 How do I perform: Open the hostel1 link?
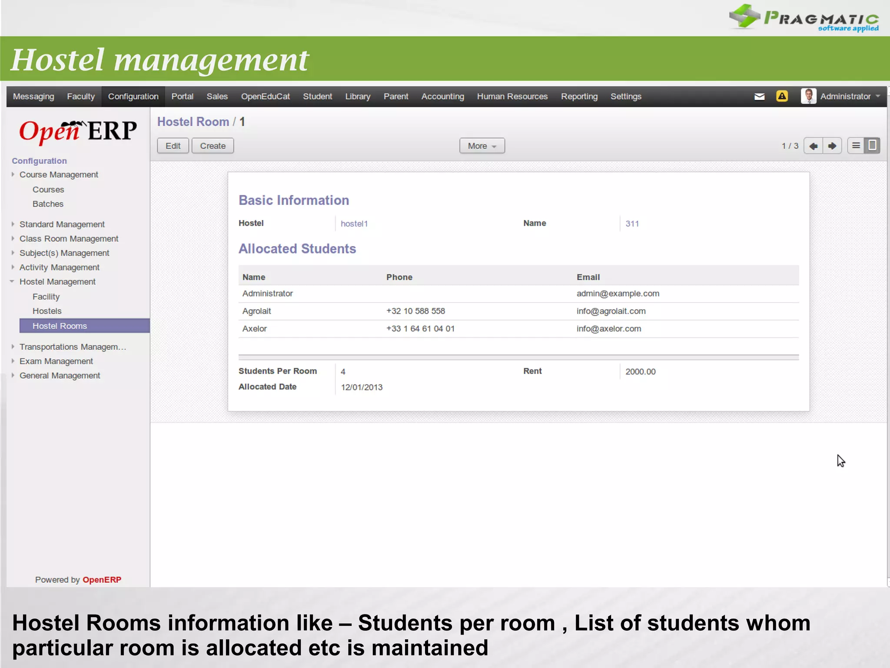click(x=354, y=224)
